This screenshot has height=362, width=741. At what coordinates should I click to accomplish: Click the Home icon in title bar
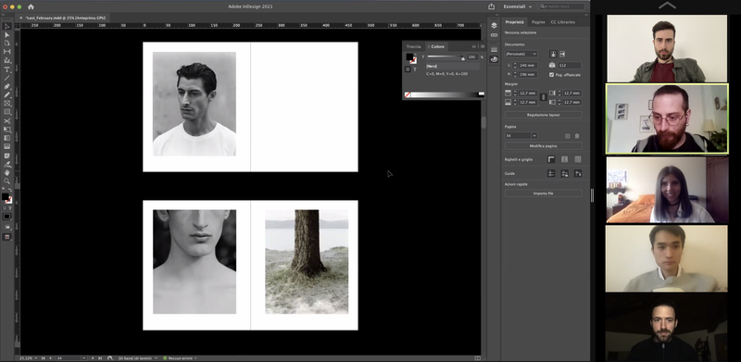pos(31,6)
